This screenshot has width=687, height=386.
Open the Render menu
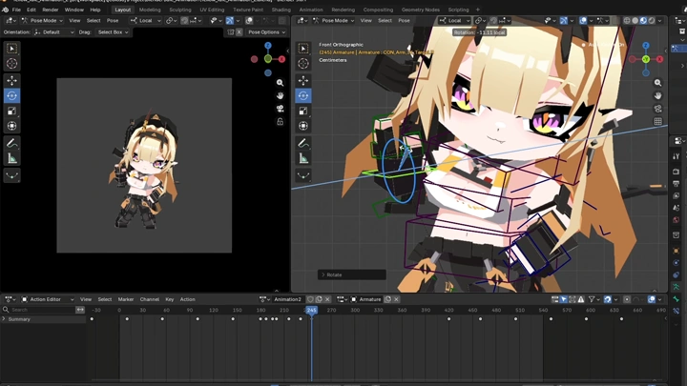51,10
